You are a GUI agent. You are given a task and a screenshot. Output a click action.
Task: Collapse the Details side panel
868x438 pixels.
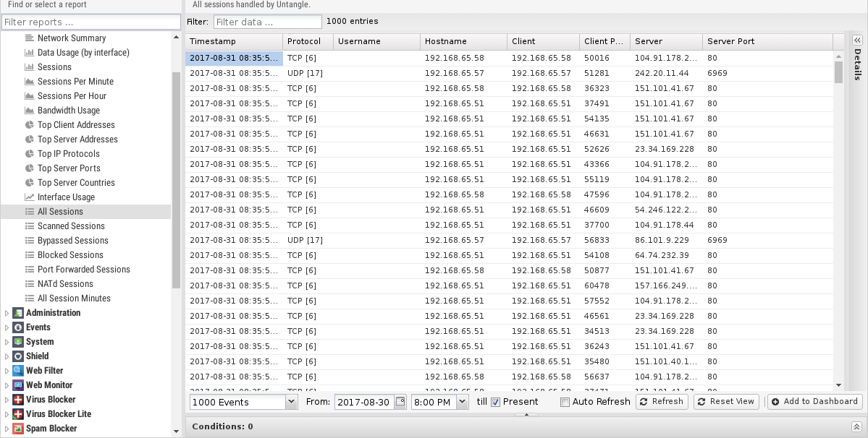pyautogui.click(x=857, y=40)
